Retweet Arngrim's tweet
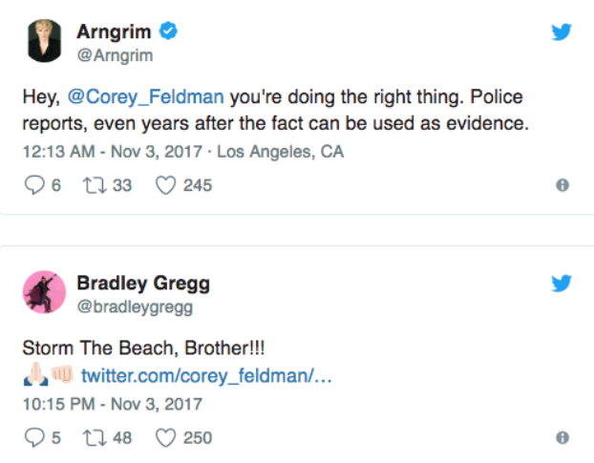Viewport: 594px width, 463px height. (x=94, y=185)
